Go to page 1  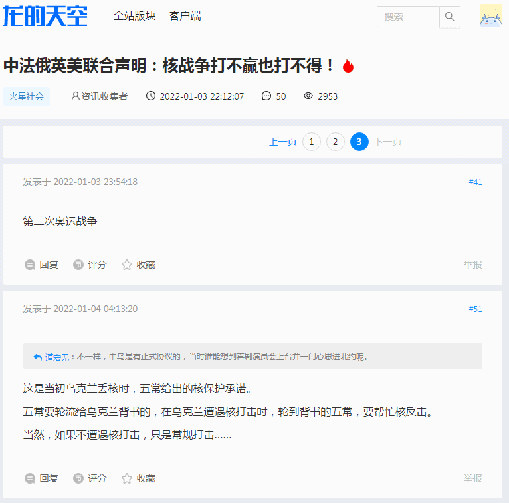(311, 142)
